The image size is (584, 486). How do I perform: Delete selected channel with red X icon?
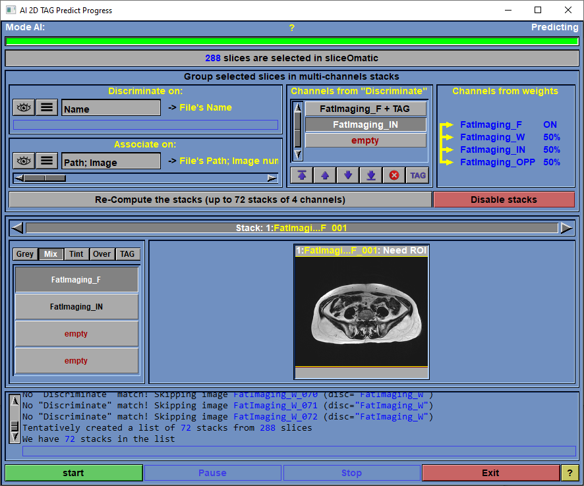coord(394,175)
